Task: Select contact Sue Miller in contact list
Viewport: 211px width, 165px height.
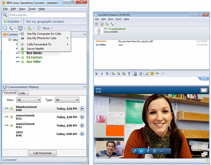Action: click(x=33, y=62)
